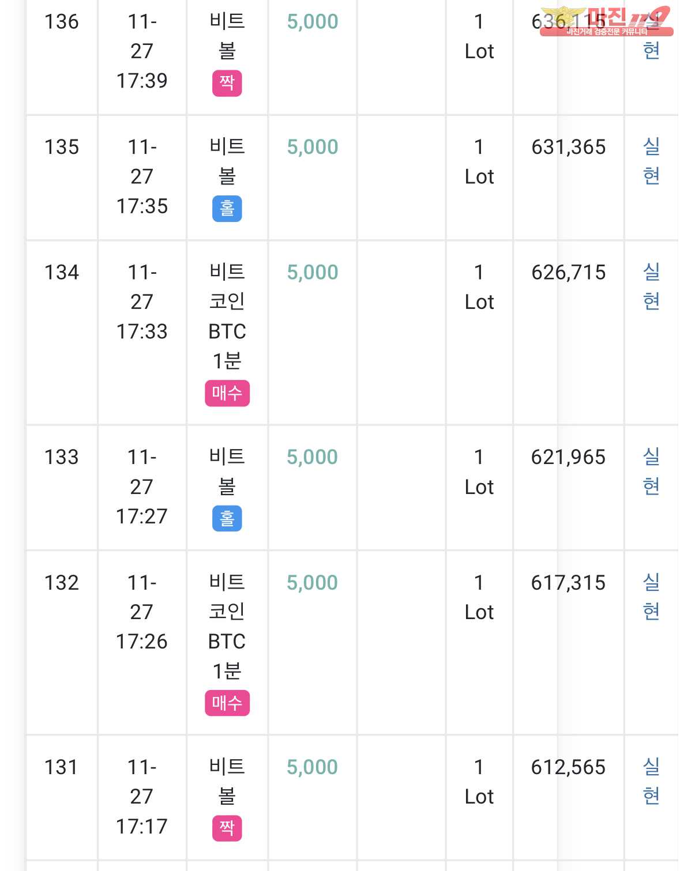
Task: Click the 짝 badge in row 136
Action: [227, 83]
